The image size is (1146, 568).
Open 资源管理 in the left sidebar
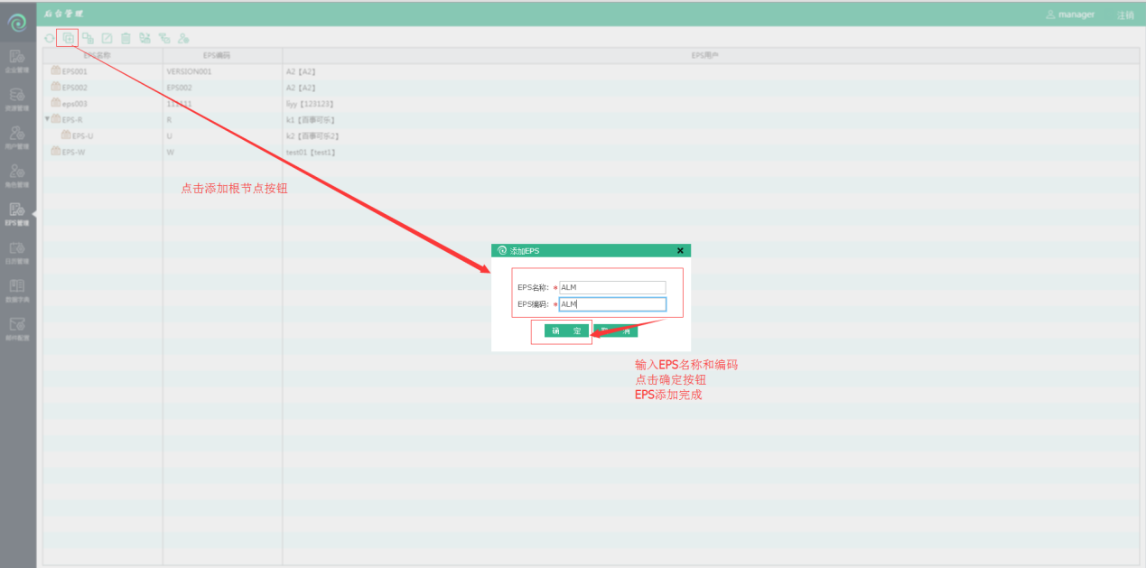[17, 99]
